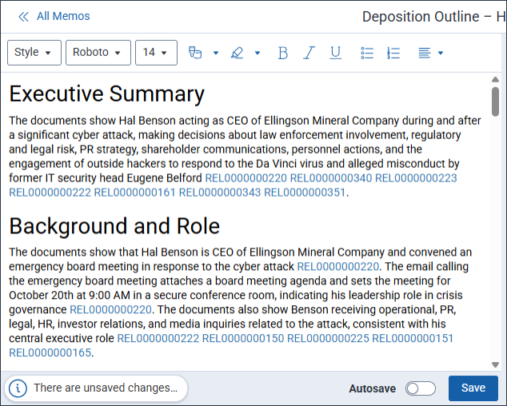Toggle the Autosave switch
507x406 pixels.
pos(421,388)
